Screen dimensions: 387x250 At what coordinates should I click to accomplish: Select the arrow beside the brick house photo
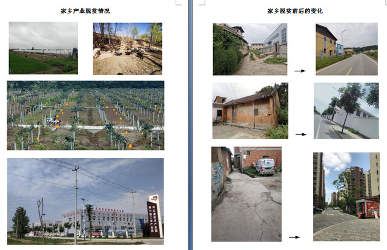click(300, 134)
